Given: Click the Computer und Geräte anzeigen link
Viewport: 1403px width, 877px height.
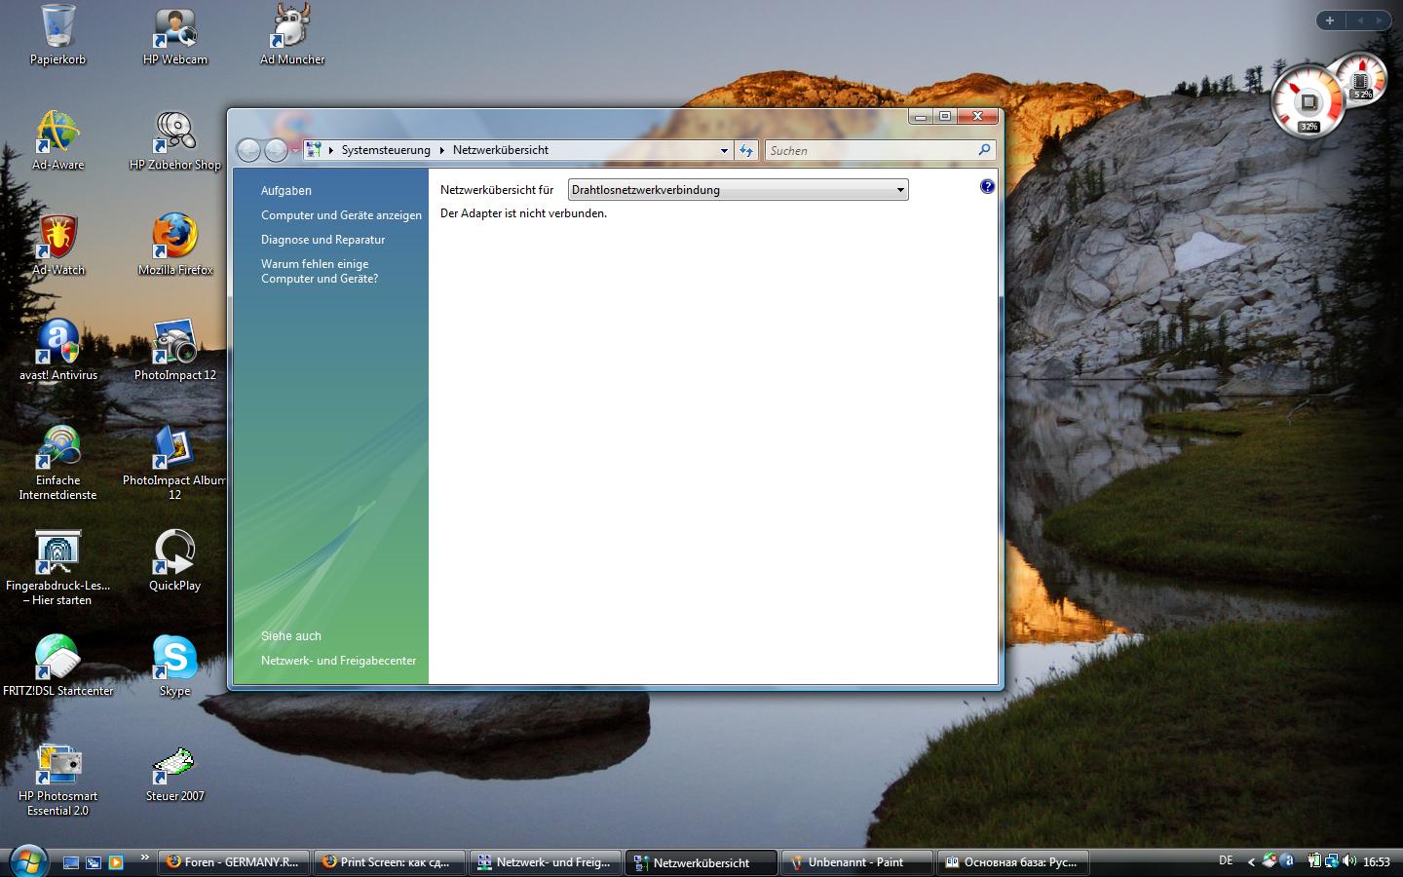Looking at the screenshot, I should coord(341,215).
